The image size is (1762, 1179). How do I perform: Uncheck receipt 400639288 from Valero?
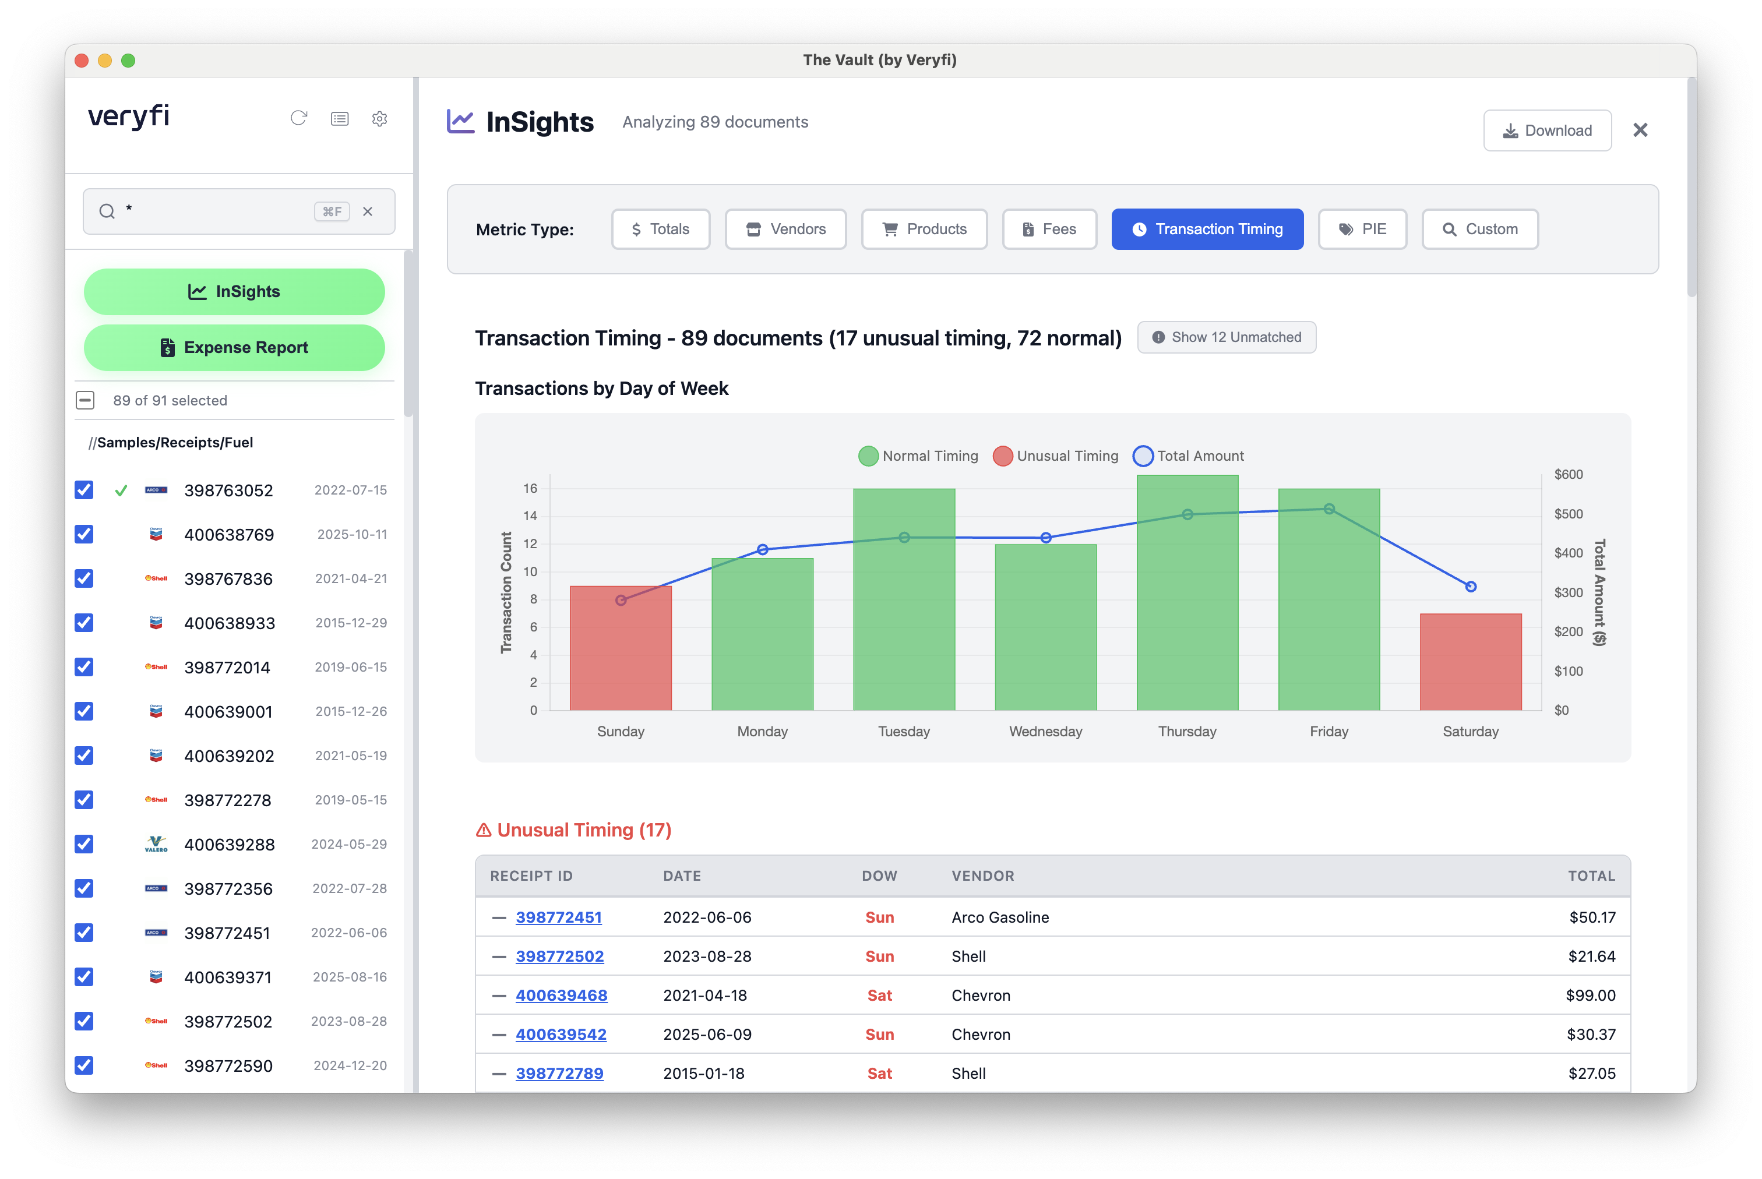tap(84, 845)
